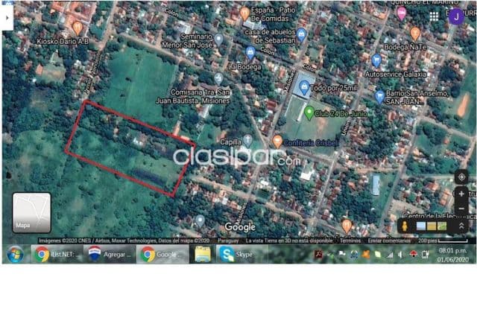The image size is (477, 318).
Task: Open the Todo por 25mil shop pin
Action: coord(304,88)
